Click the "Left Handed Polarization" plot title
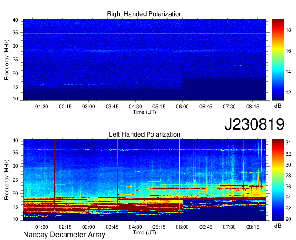 click(145, 134)
